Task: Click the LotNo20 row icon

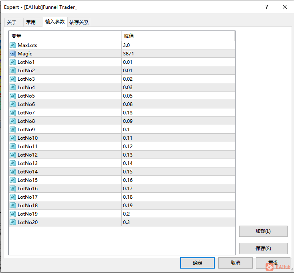Action: click(13, 222)
